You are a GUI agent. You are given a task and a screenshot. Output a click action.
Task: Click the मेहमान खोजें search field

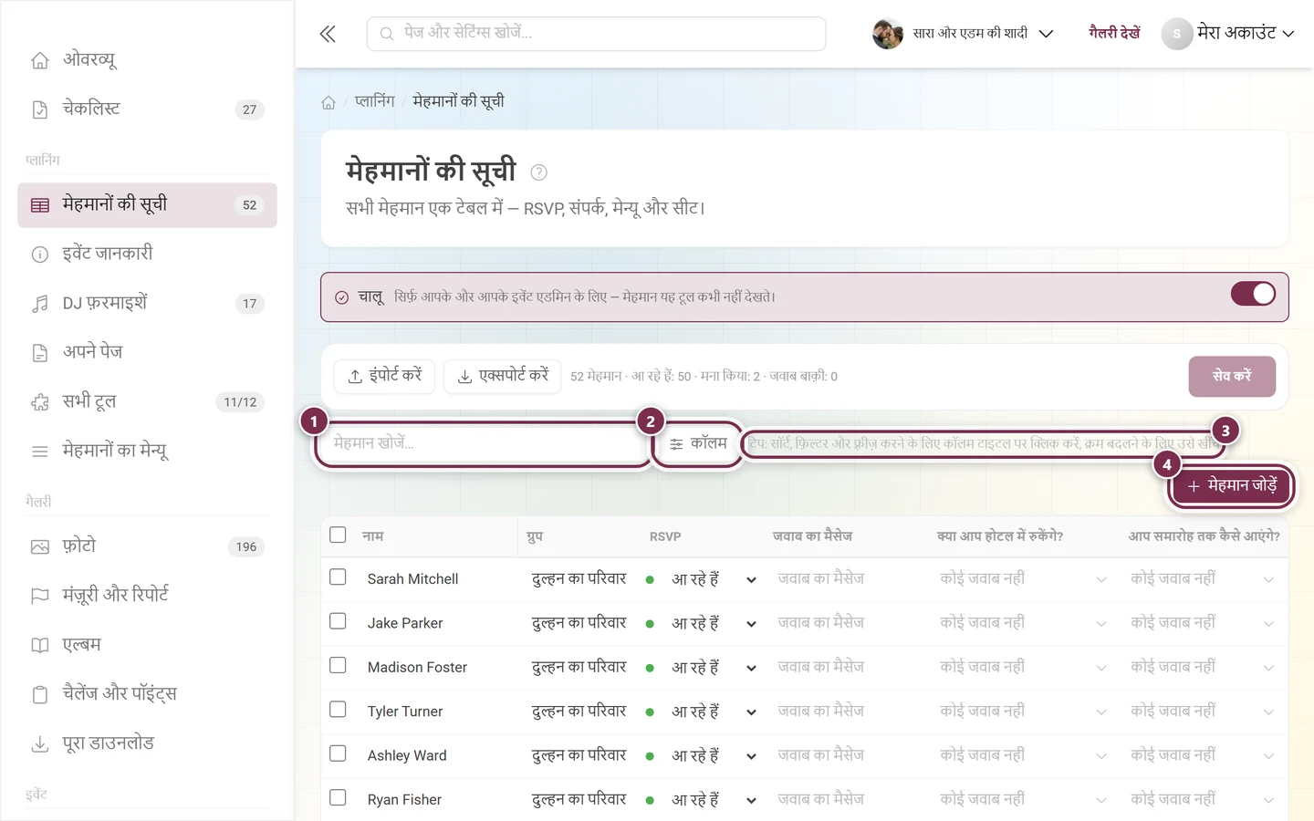(x=484, y=444)
